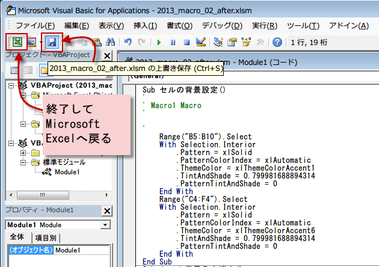Click the Insert UserForm toolbar icon

tap(32, 42)
